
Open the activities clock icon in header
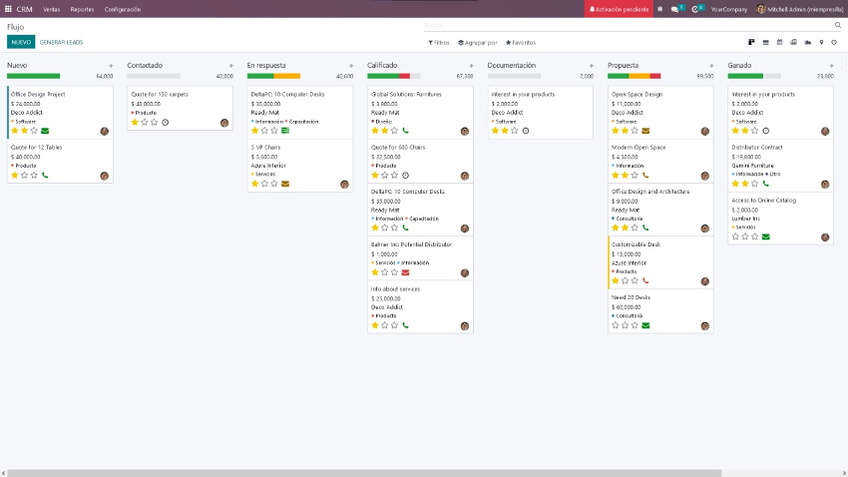click(695, 9)
